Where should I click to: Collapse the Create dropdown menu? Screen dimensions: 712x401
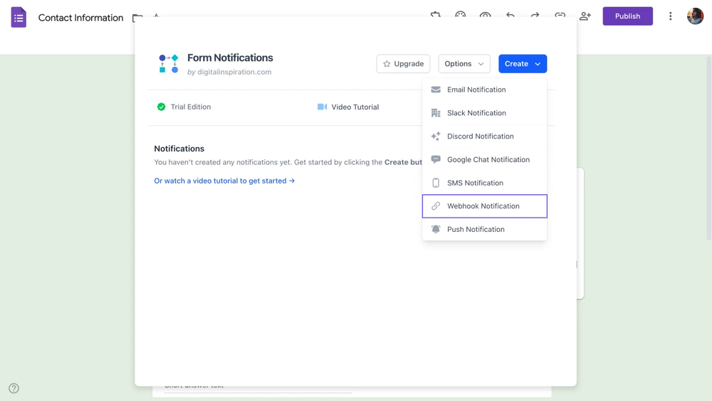pyautogui.click(x=523, y=63)
